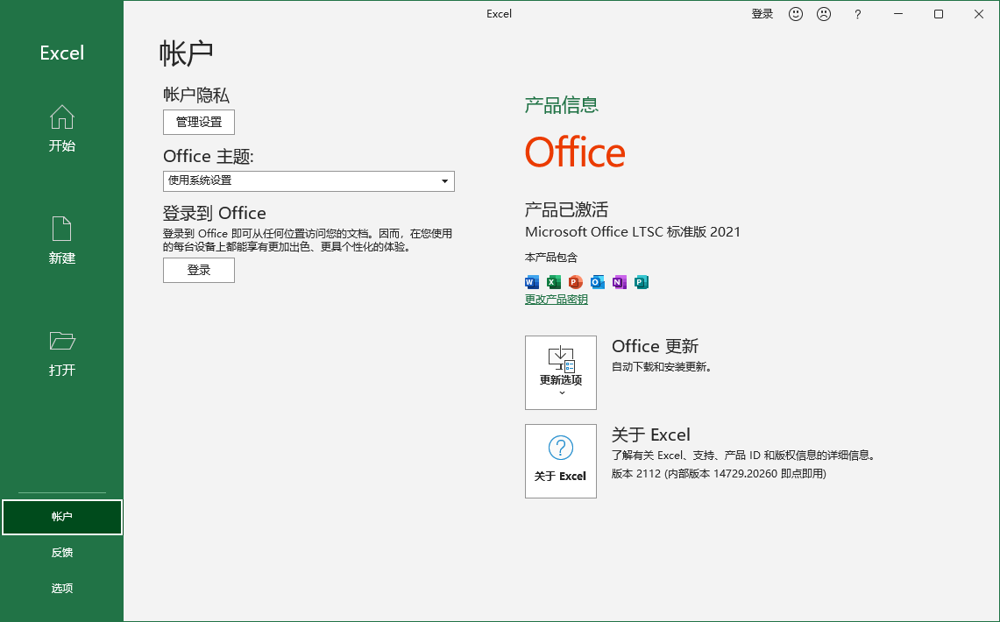Expand the 更新选项 update options button
The width and height of the screenshot is (1000, 622).
561,373
